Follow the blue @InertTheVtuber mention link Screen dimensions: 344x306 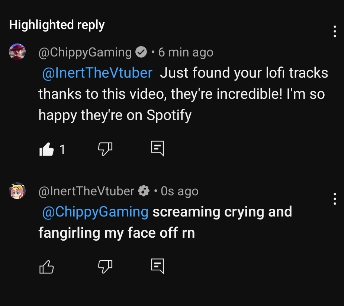tap(97, 73)
